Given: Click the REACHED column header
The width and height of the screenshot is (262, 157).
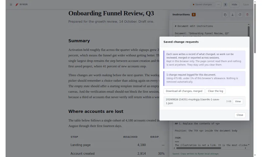Looking at the screenshot, I should (130, 137).
